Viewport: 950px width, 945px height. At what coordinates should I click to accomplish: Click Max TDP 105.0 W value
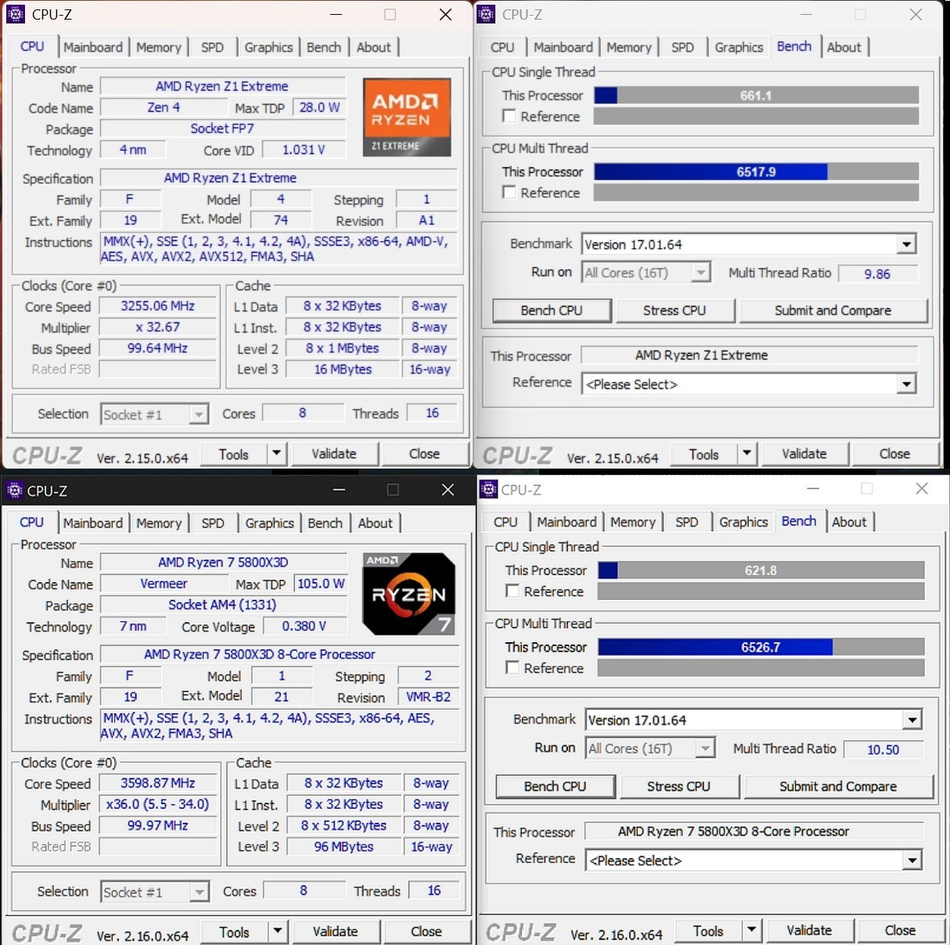321,584
